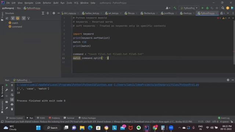The width and height of the screenshot is (235, 132).
Task: Click the orange IDE updates icon
Action: coord(228,8)
